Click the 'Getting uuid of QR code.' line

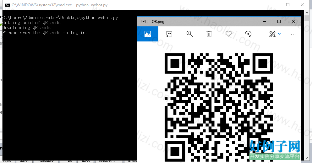pyautogui.click(x=32, y=23)
